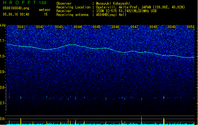
Task: Click the 0049 time marker
Action: click(172, 27)
